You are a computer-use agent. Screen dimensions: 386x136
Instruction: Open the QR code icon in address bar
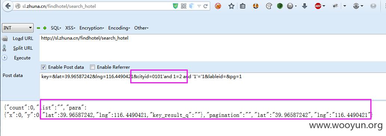[x=184, y=6]
